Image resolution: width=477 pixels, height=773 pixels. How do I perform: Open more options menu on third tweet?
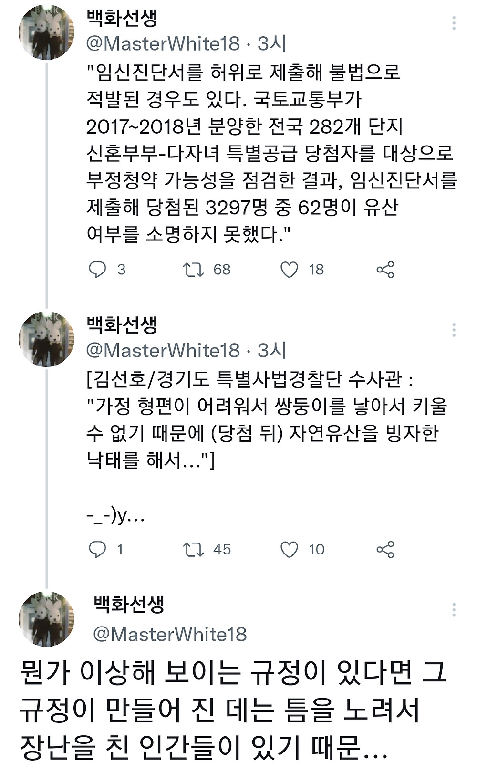point(454,609)
